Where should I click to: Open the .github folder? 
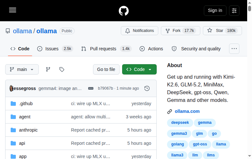pyautogui.click(x=26, y=104)
